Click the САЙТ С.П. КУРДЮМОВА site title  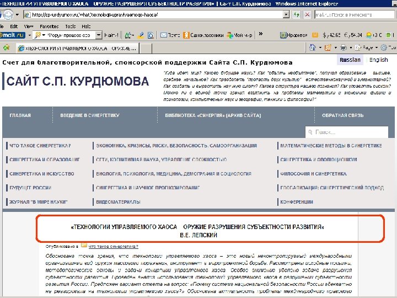click(78, 81)
